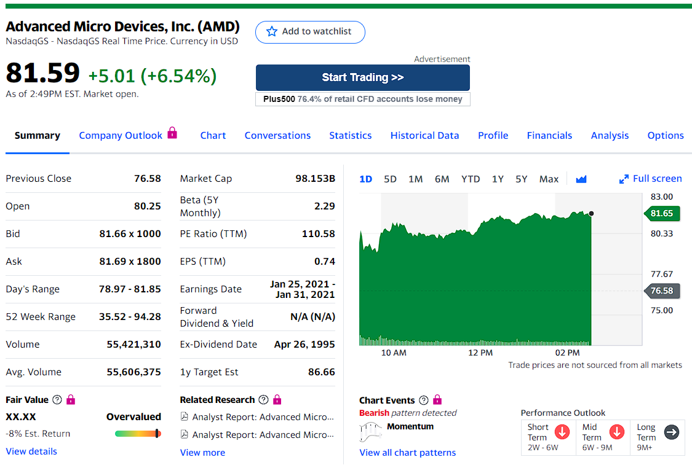This screenshot has height=465, width=692.
Task: Open the first Analyst Report: Advanced Micro link
Action: (263, 417)
